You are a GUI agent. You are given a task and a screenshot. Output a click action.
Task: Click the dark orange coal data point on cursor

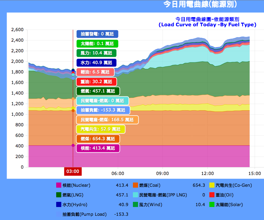click(x=73, y=111)
